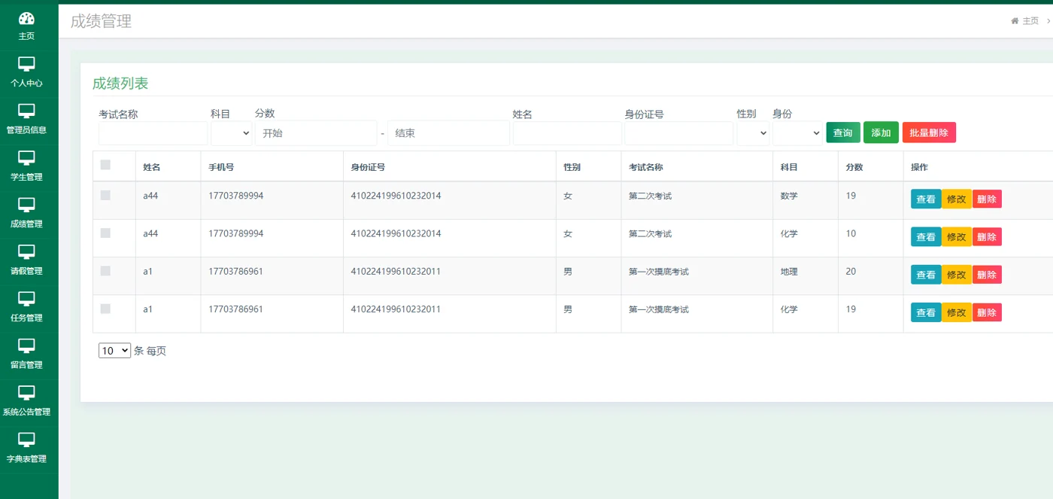
Task: Delete the a44 化学 score record
Action: (987, 236)
